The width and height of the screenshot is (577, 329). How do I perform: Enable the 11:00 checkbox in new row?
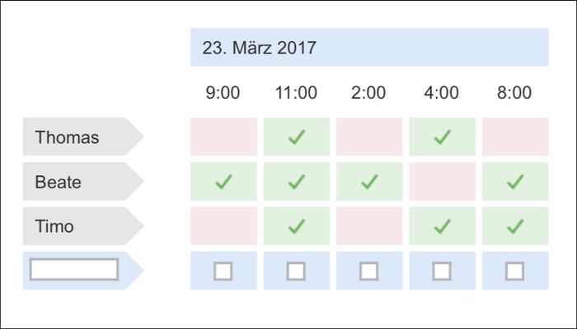pos(297,271)
